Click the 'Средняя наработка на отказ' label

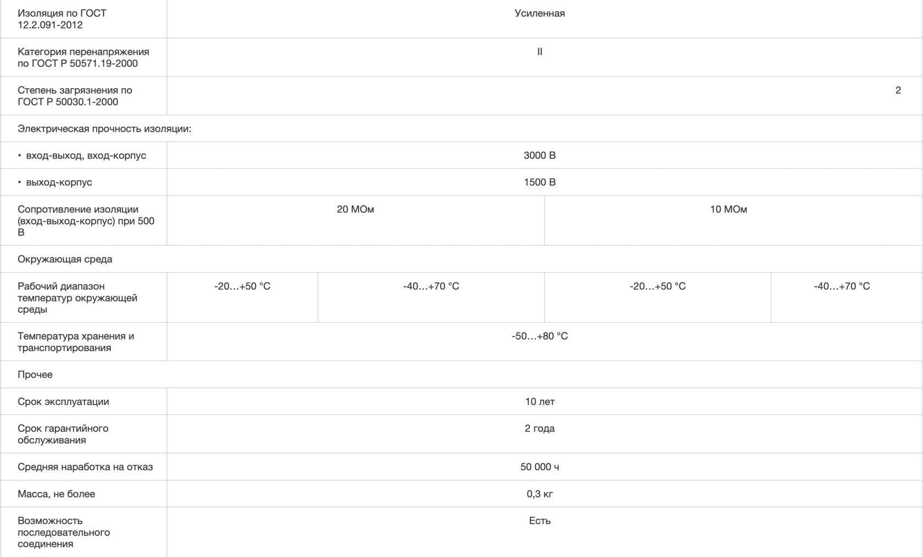[x=85, y=466]
